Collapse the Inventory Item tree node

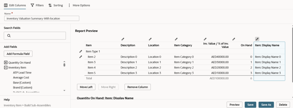(x=6, y=67)
